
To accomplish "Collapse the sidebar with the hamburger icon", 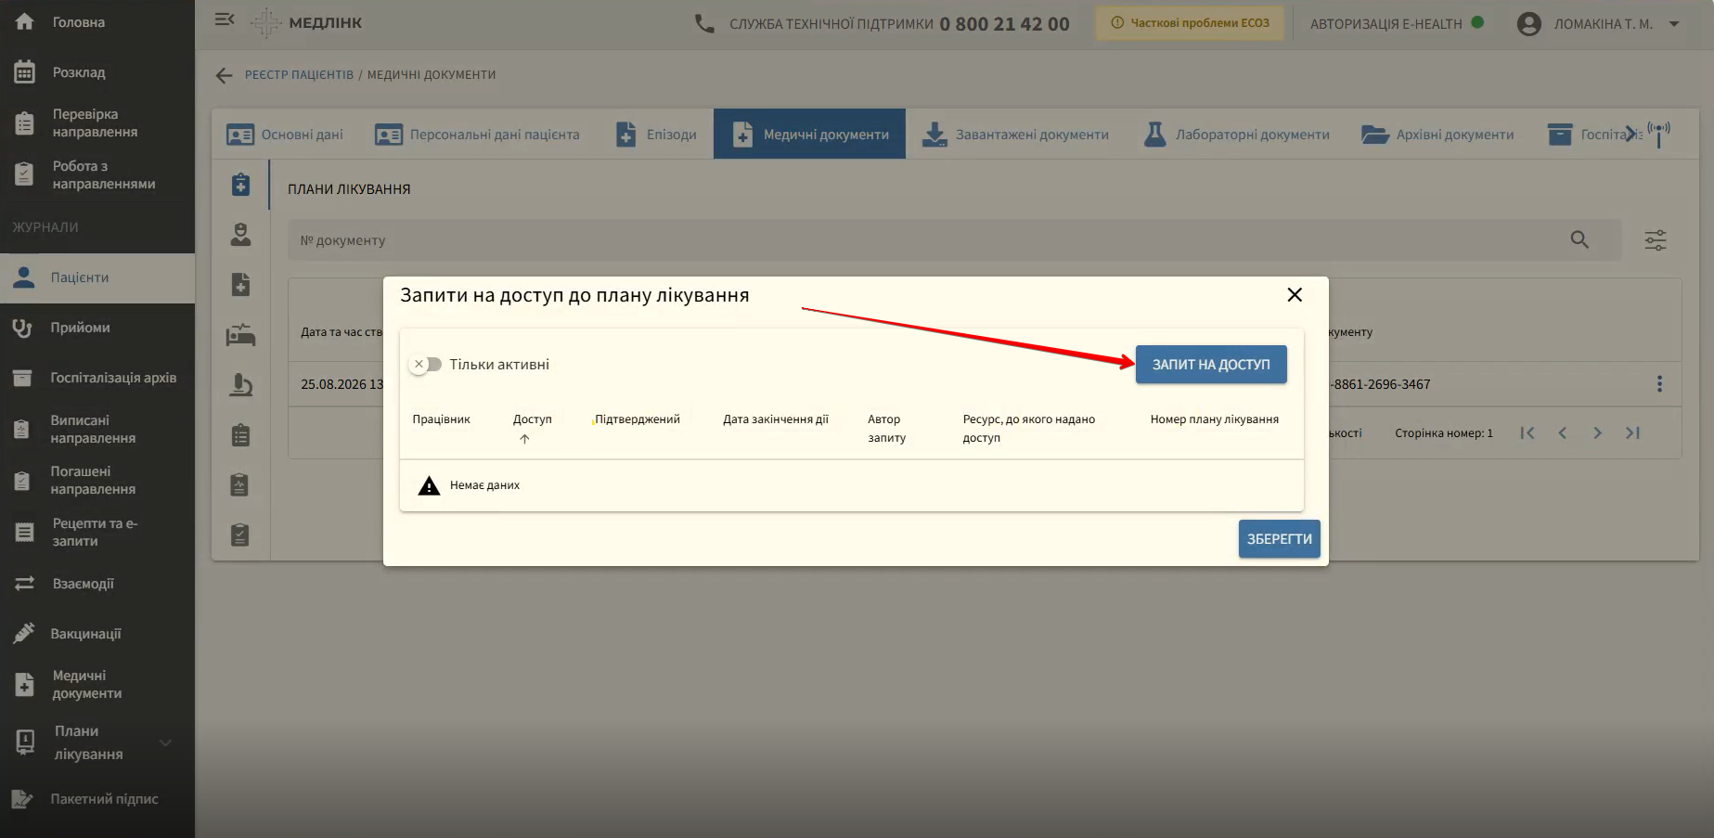I will [225, 19].
